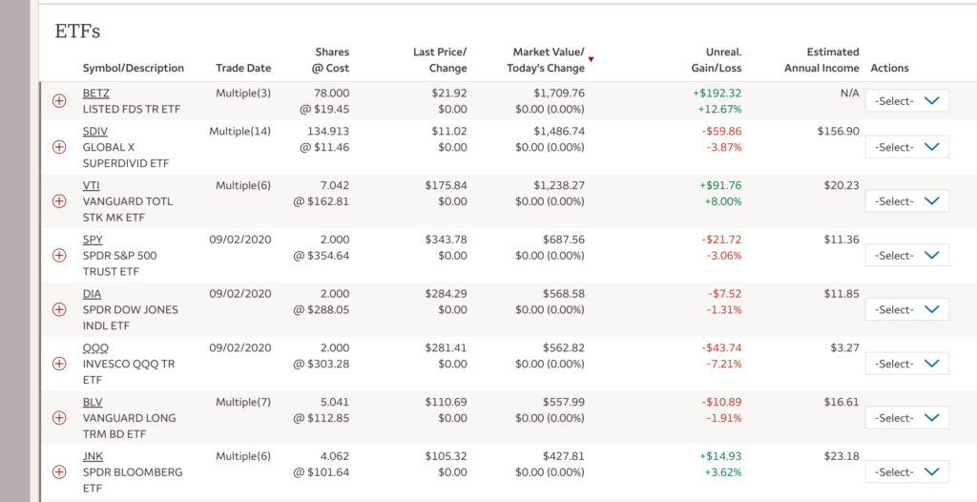Open the SDIV symbol link
This screenshot has width=977, height=502.
(x=95, y=132)
